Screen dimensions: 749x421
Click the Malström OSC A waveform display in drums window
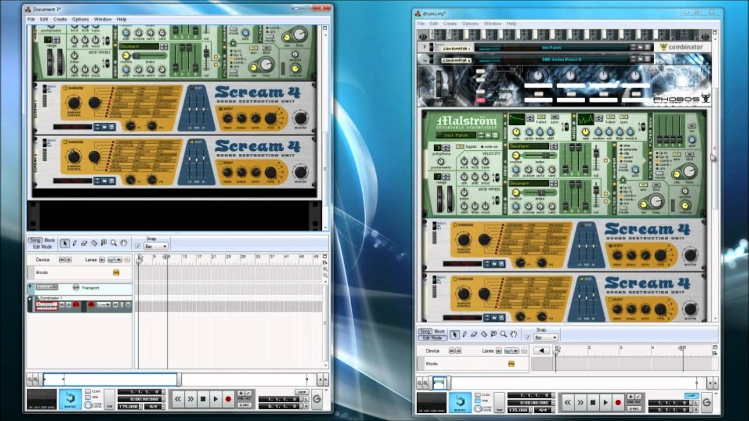528,146
